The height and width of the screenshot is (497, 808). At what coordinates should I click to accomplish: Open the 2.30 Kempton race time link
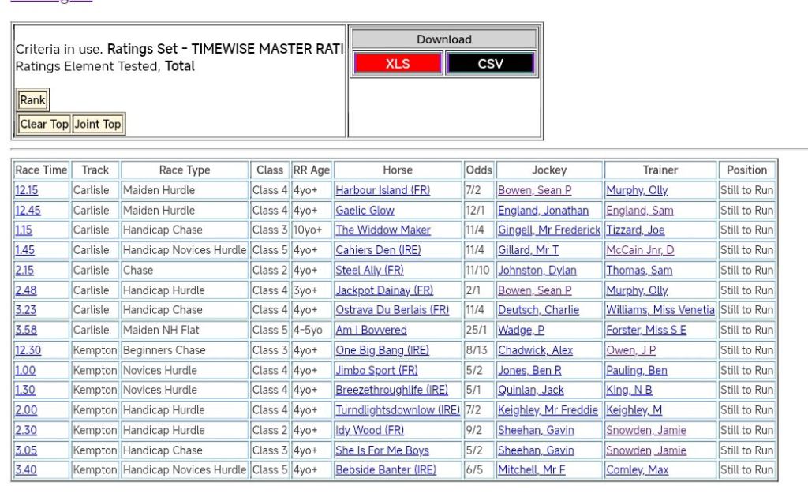pyautogui.click(x=25, y=430)
